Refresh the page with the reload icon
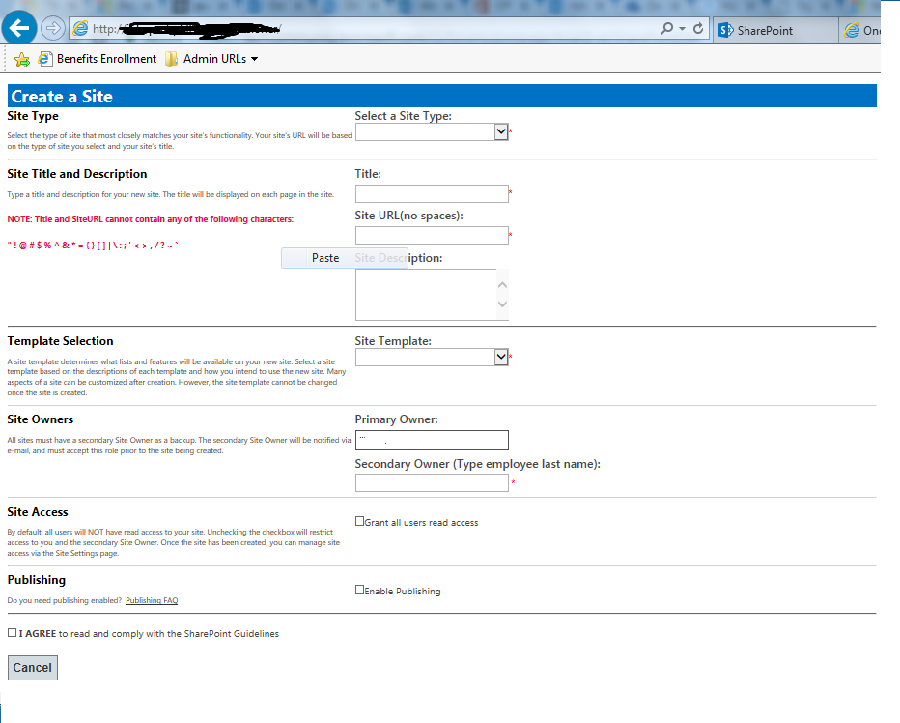The image size is (900, 723). coord(698,28)
